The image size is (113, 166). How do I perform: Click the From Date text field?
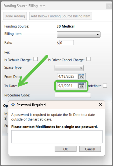pos(68,76)
